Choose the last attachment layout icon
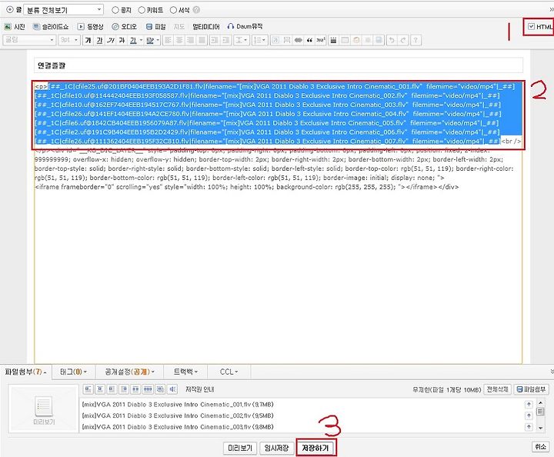The image size is (554, 457). click(x=172, y=389)
